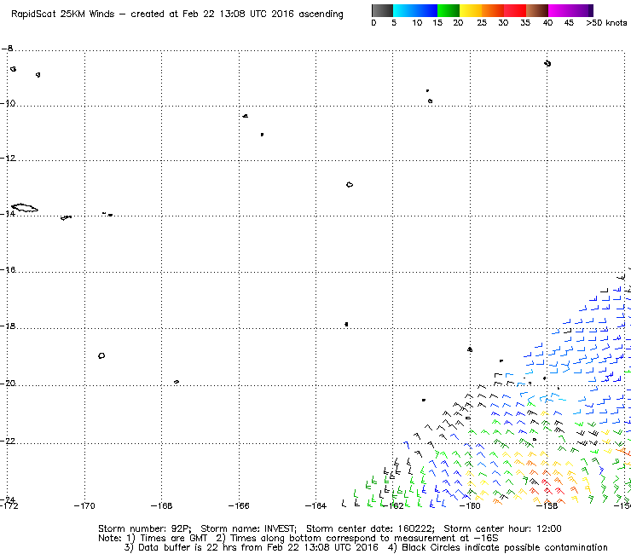Click the word 'ascending' in the title

tap(321, 14)
